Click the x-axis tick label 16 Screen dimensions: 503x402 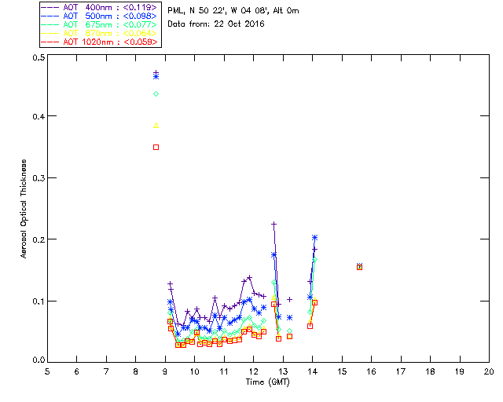point(371,371)
